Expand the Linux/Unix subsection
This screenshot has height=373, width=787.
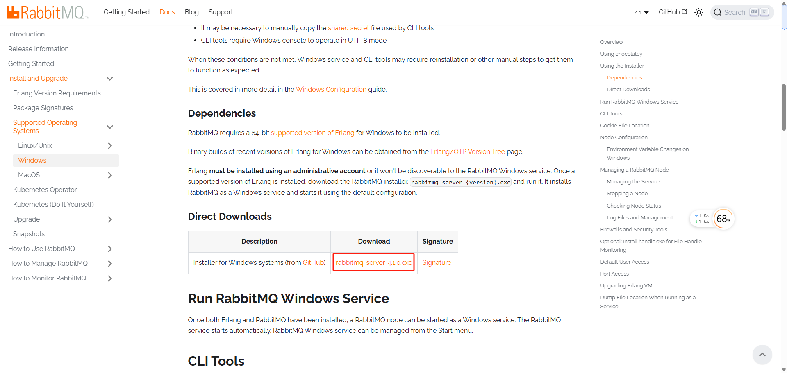tap(110, 145)
